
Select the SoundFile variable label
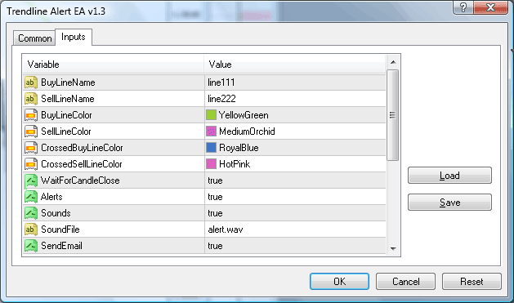pos(60,229)
